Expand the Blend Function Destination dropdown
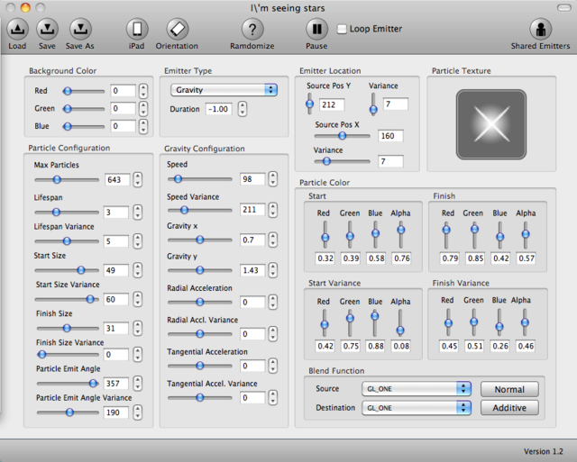Screen dimensions: 577x462 (417, 408)
